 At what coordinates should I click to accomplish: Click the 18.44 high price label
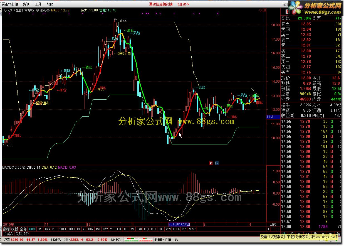122,21
